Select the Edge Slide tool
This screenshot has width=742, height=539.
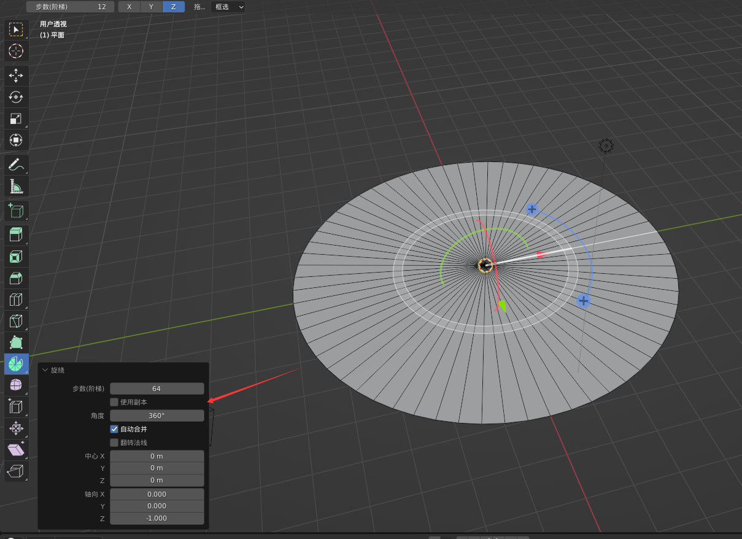pyautogui.click(x=16, y=407)
